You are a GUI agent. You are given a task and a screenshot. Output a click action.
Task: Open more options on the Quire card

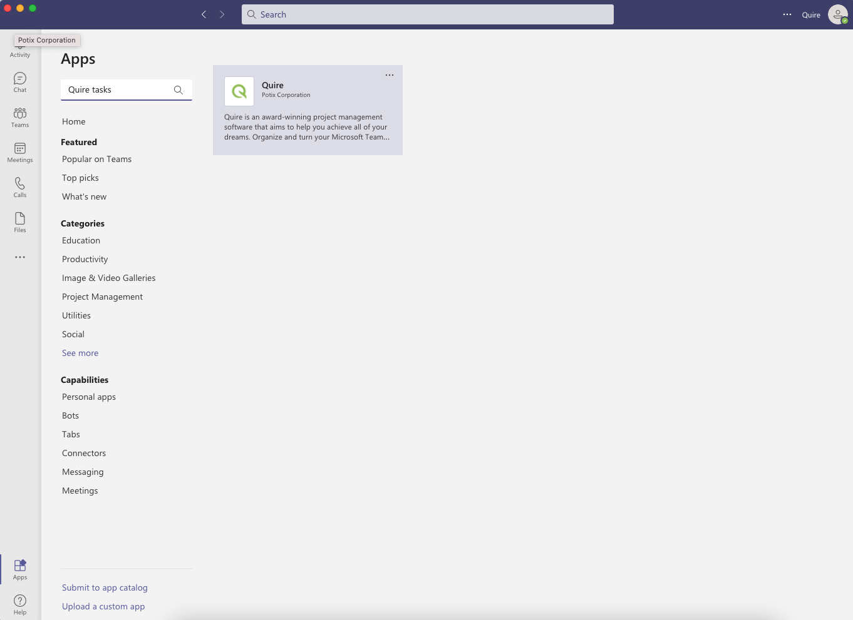(390, 75)
